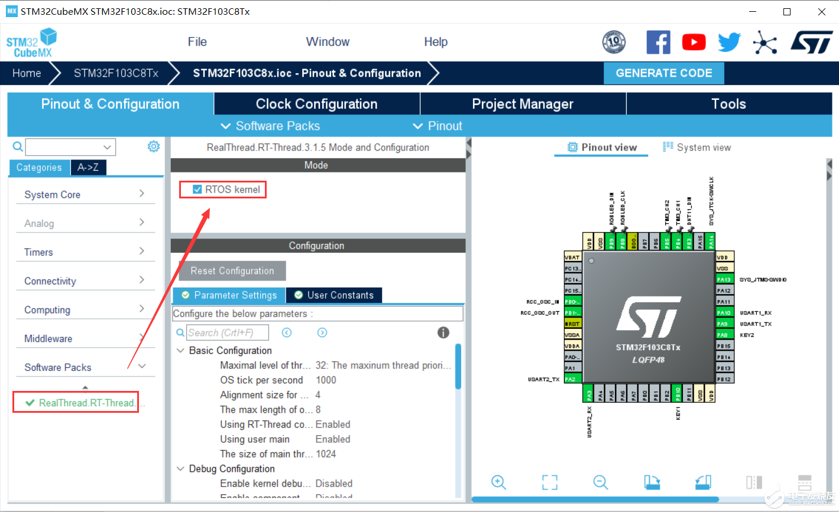Viewport: 839px width, 512px height.
Task: Click the parameter search input field
Action: point(228,332)
